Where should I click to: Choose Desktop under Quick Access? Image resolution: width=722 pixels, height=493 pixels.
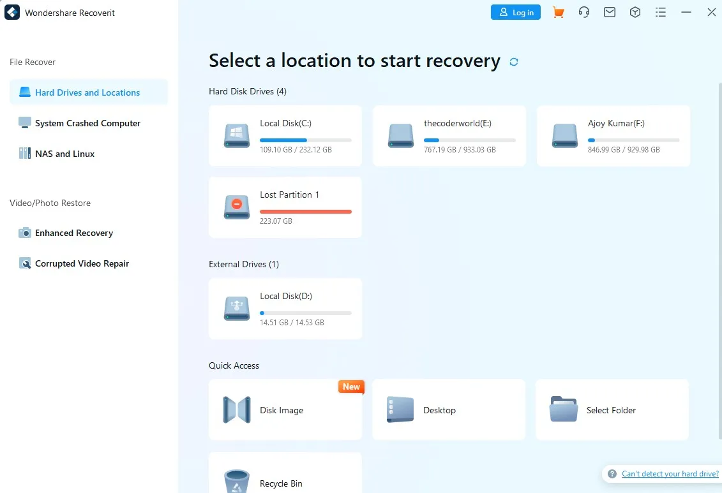(448, 409)
